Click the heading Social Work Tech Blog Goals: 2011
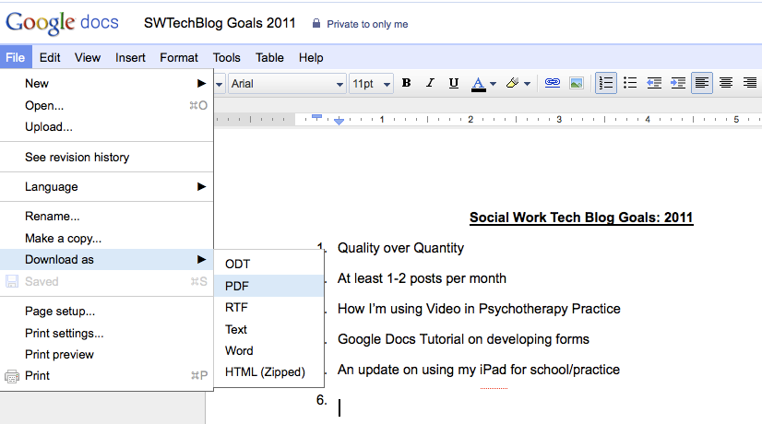Image resolution: width=762 pixels, height=424 pixels. tap(581, 218)
